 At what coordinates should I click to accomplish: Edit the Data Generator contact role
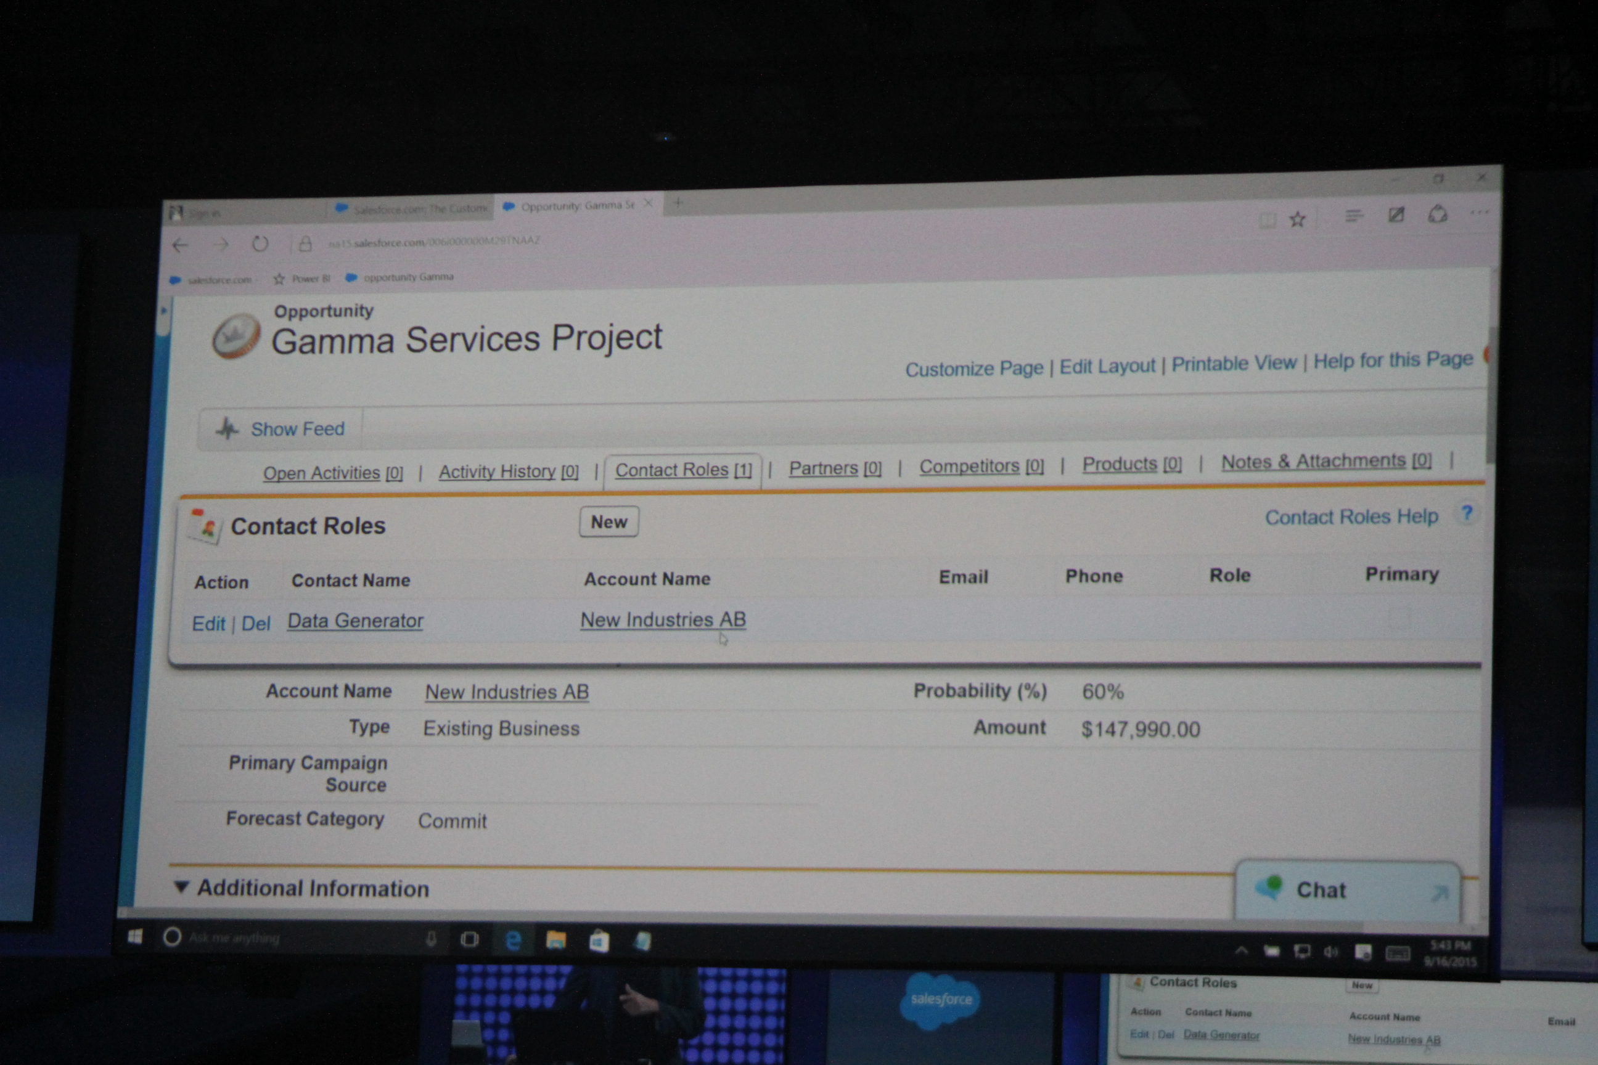click(208, 624)
